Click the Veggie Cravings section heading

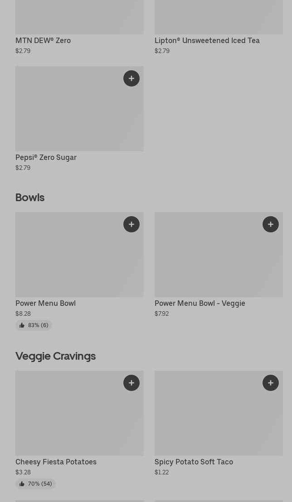[55, 356]
